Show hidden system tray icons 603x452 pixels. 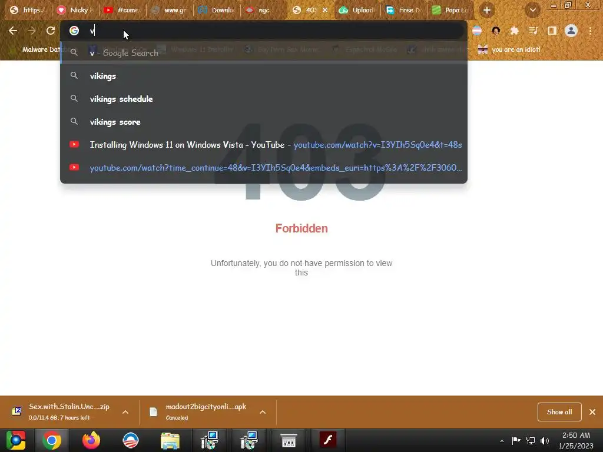click(502, 441)
